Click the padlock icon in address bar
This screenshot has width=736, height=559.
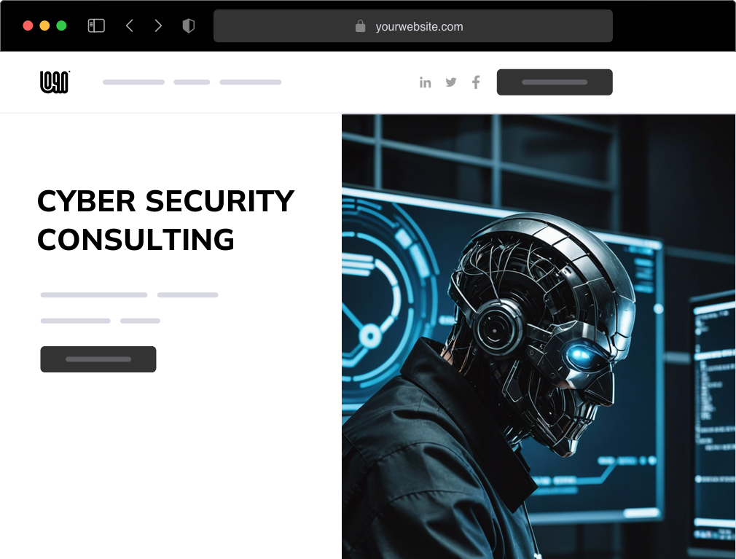(x=360, y=26)
